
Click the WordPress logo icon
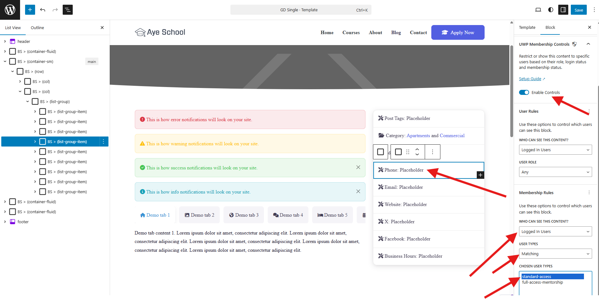pos(10,10)
